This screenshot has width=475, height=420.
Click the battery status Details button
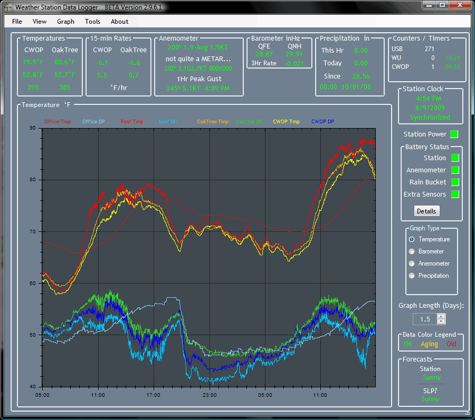coord(426,211)
